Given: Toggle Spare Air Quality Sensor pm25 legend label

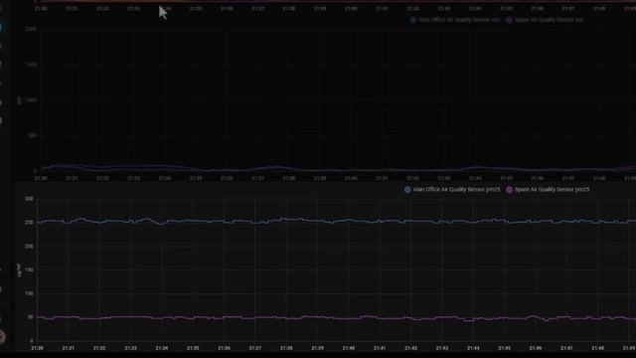Looking at the screenshot, I should [x=553, y=190].
